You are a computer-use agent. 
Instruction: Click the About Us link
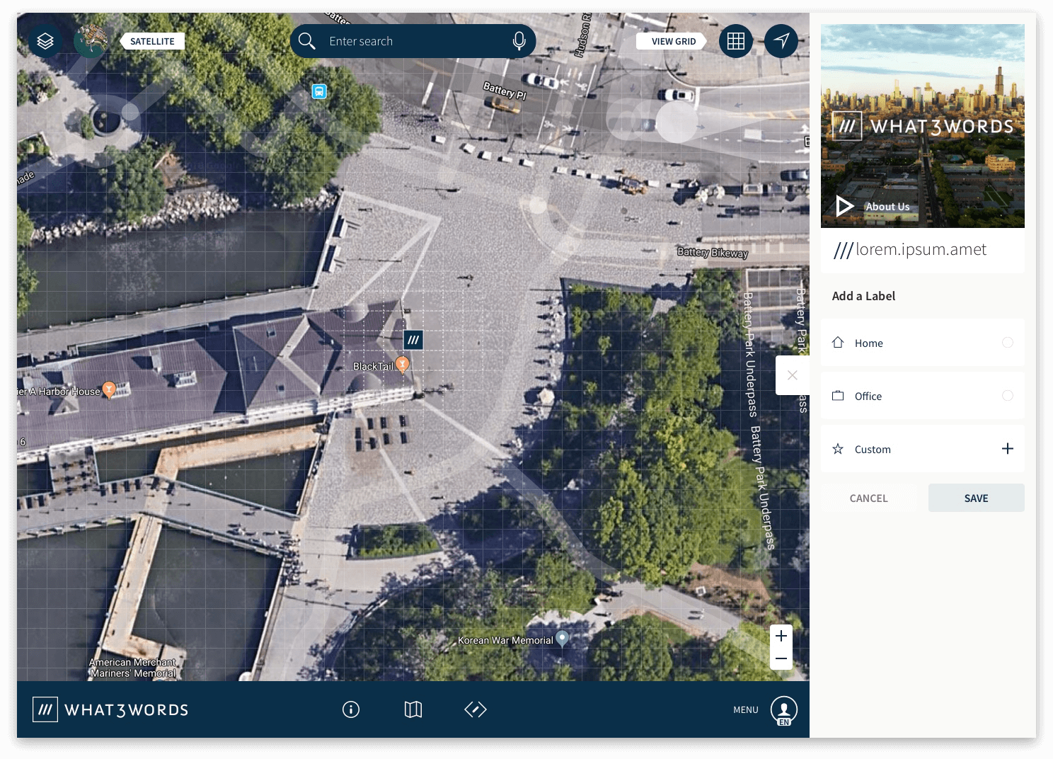[x=887, y=207]
